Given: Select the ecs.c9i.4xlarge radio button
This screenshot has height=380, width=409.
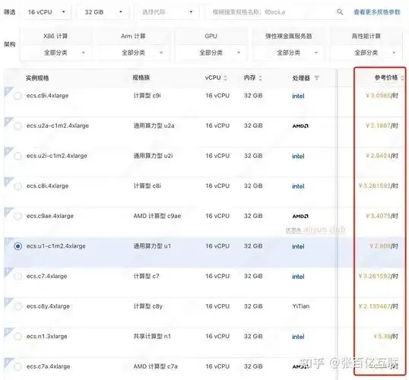Looking at the screenshot, I should (x=17, y=96).
